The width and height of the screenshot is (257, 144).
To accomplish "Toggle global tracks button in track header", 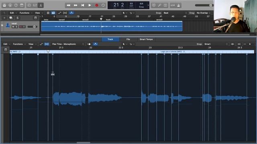I will tap(35, 18).
